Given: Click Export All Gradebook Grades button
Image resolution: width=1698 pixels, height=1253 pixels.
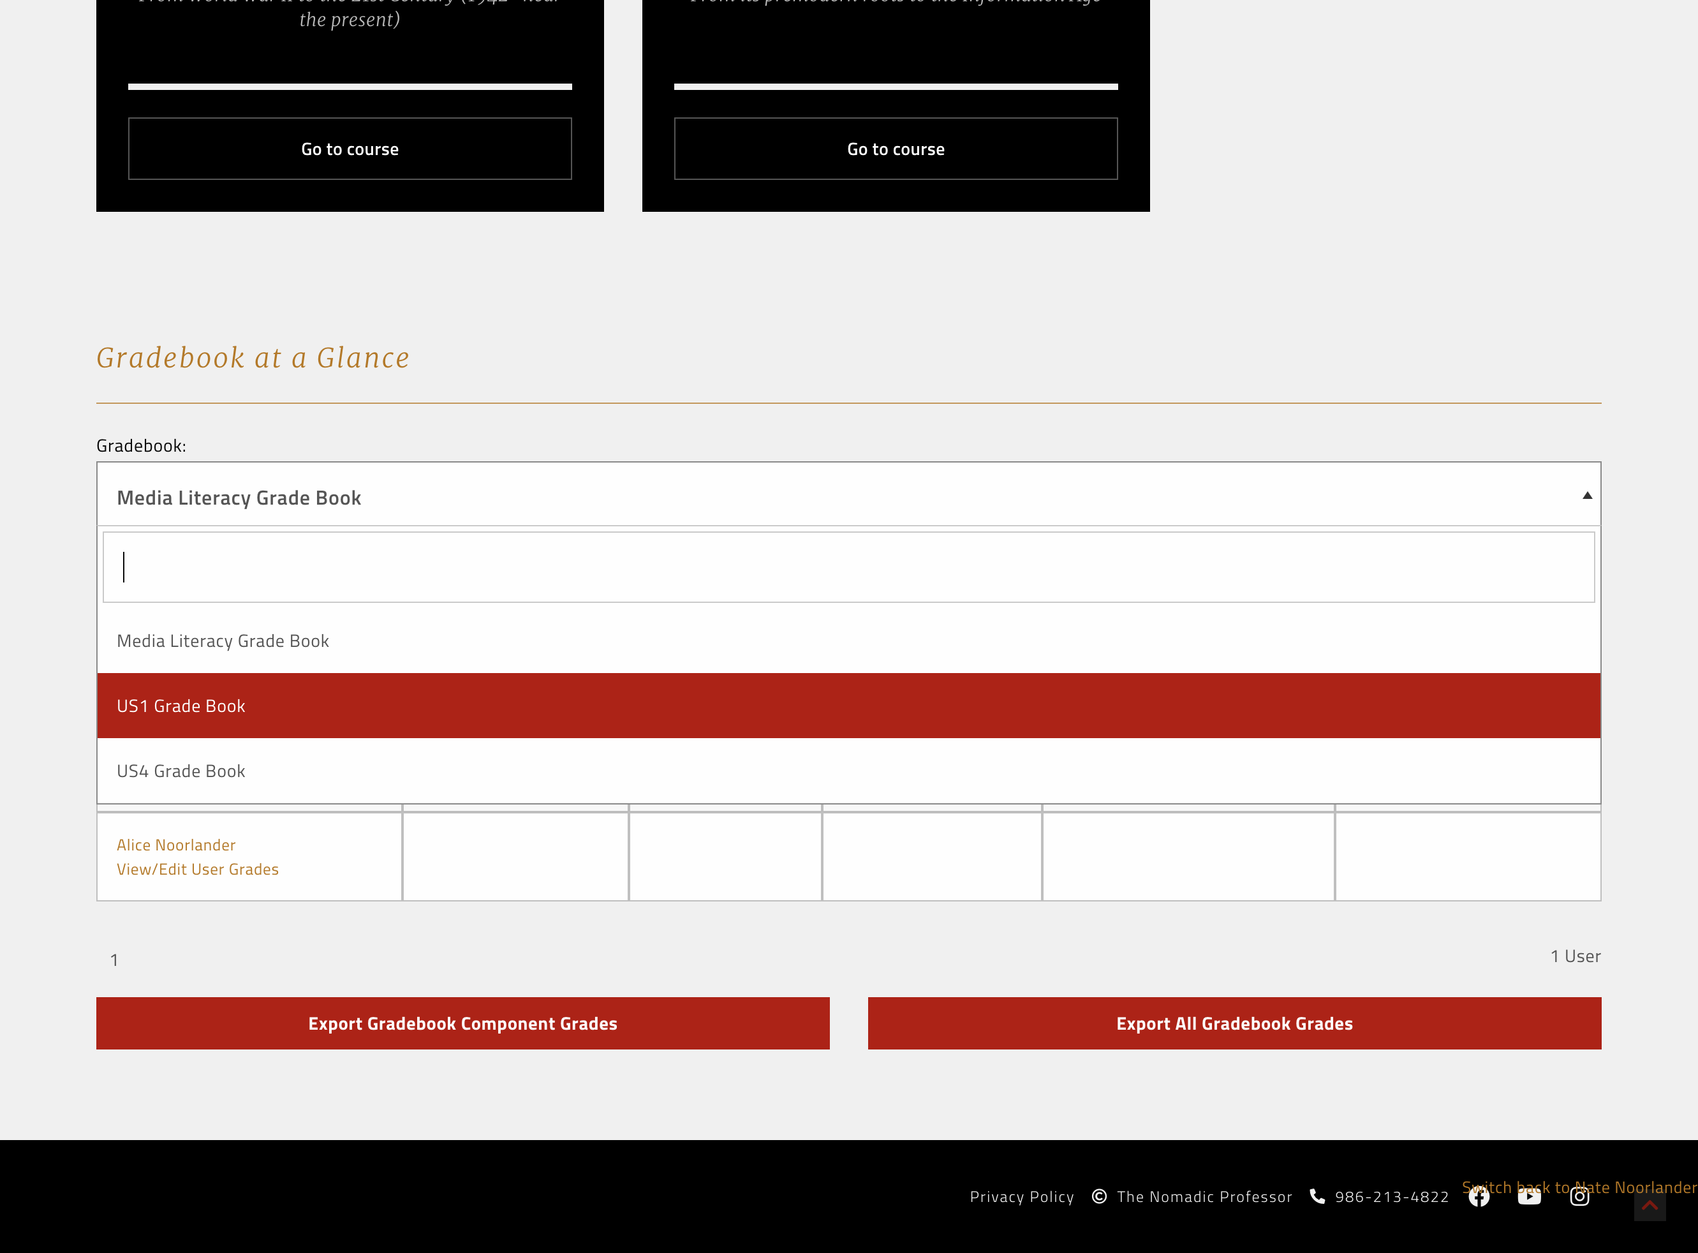Looking at the screenshot, I should (x=1235, y=1023).
